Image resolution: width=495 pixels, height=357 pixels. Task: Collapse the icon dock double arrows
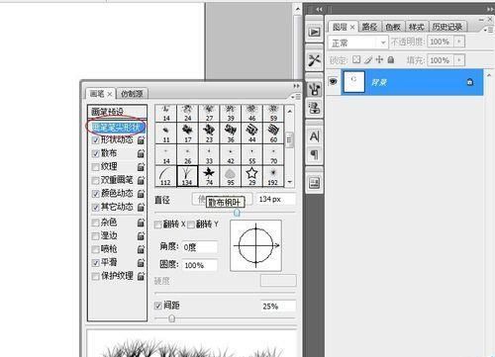(319, 10)
